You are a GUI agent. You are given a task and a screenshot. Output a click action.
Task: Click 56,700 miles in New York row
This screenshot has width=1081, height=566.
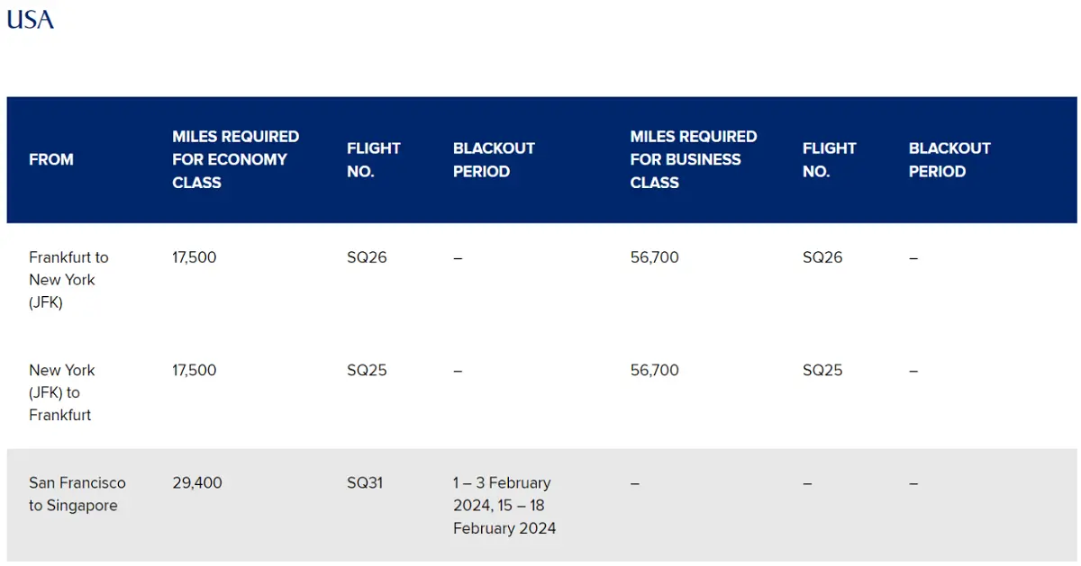(x=655, y=370)
